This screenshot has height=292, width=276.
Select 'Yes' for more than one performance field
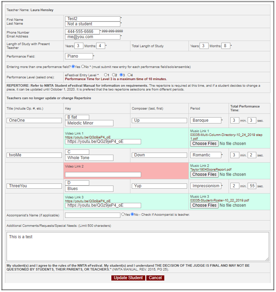[x=73, y=67]
